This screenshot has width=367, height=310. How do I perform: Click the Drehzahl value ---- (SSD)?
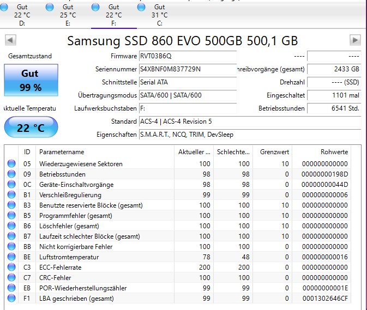coord(334,82)
